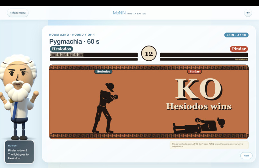Click Hesiodos health bar
Viewport: 259px width, 168px height.
[x=94, y=55]
